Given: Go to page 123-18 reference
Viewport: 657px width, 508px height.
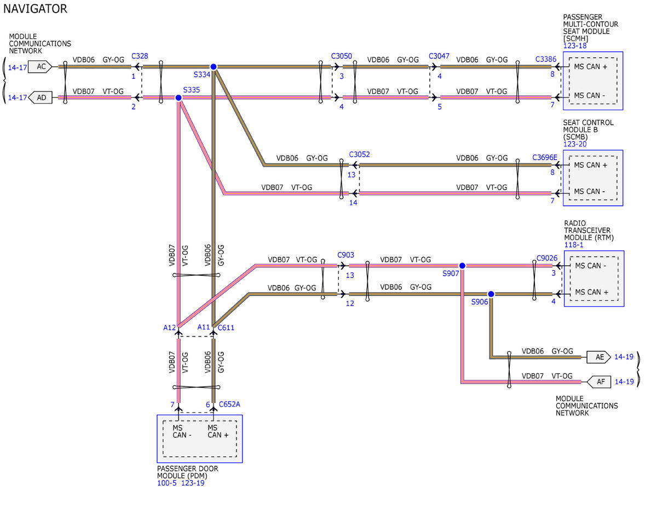Looking at the screenshot, I should [575, 45].
